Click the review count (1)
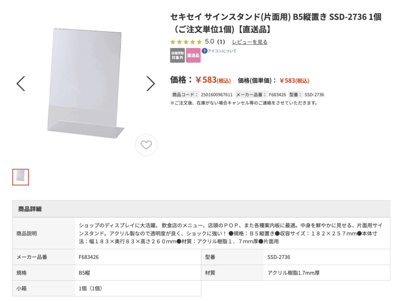 pyautogui.click(x=221, y=42)
